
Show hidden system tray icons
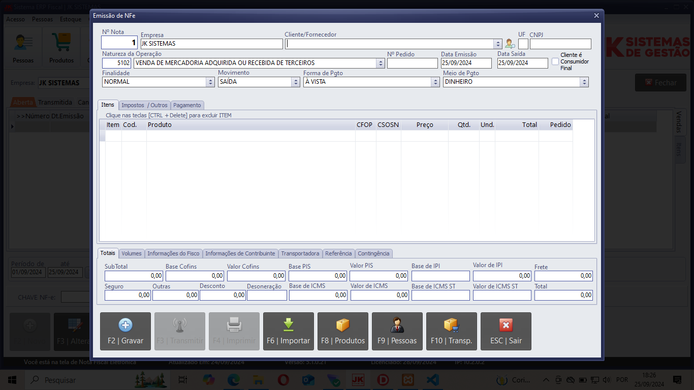(x=546, y=380)
